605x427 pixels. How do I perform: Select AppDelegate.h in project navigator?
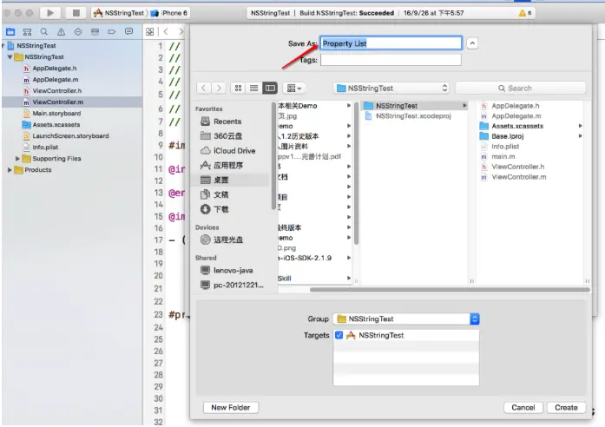55,68
